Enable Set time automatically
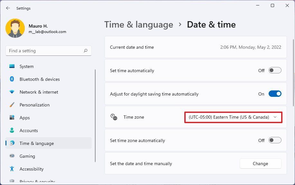 pos(275,70)
